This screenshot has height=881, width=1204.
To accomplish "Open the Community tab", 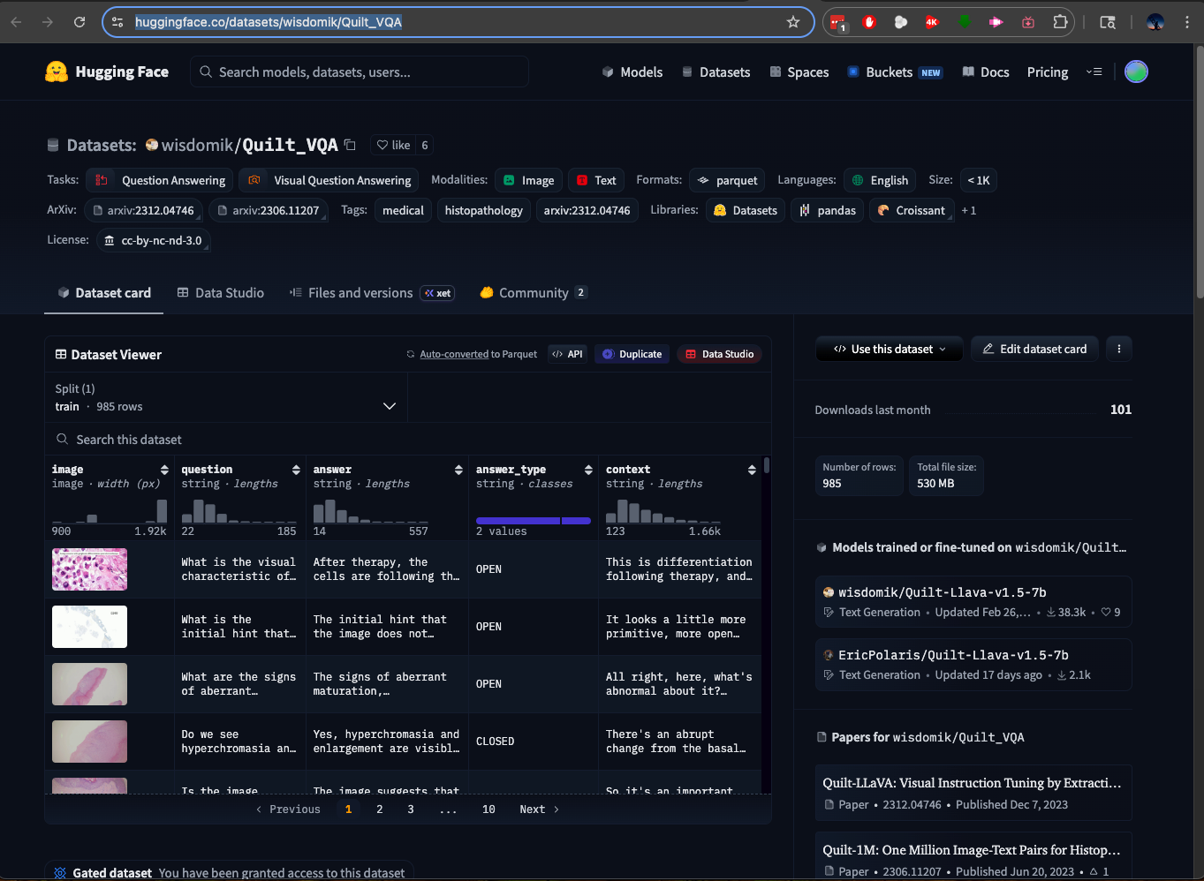I will click(x=534, y=293).
